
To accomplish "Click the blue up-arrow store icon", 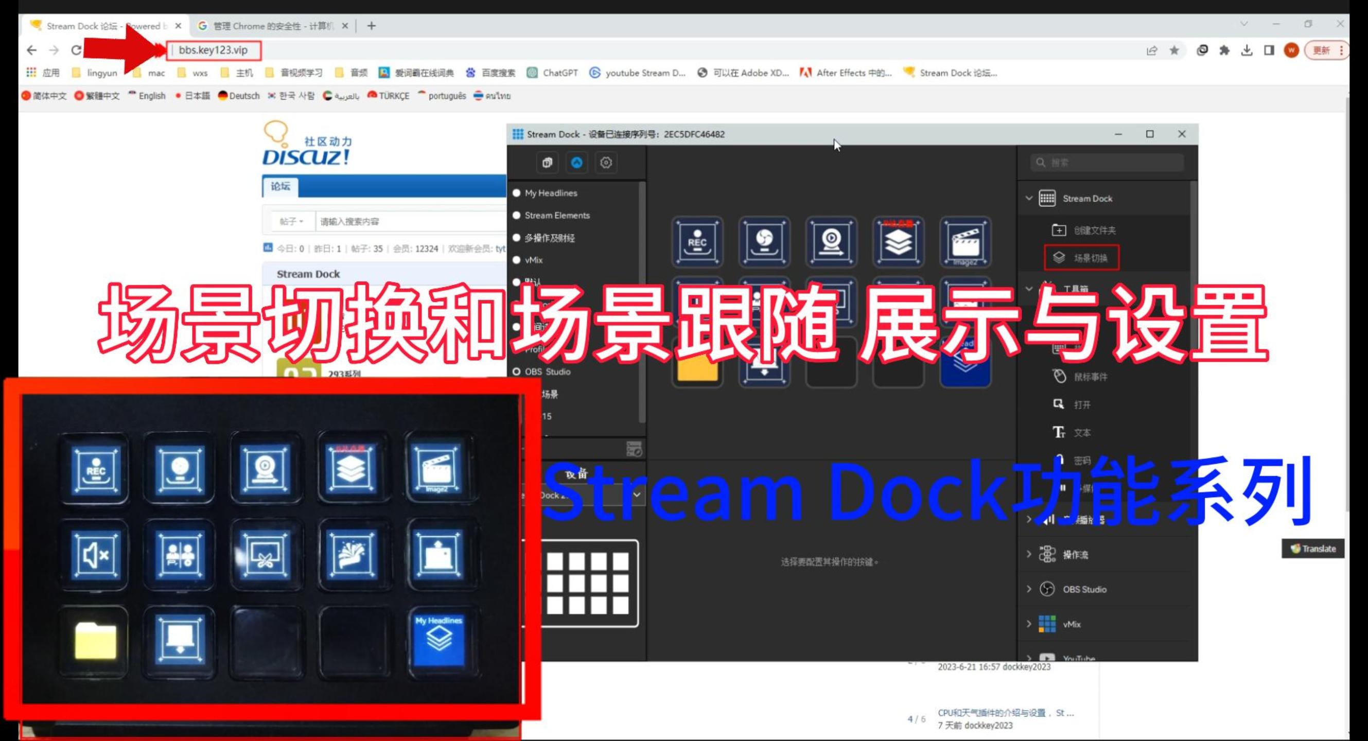I will click(x=577, y=163).
